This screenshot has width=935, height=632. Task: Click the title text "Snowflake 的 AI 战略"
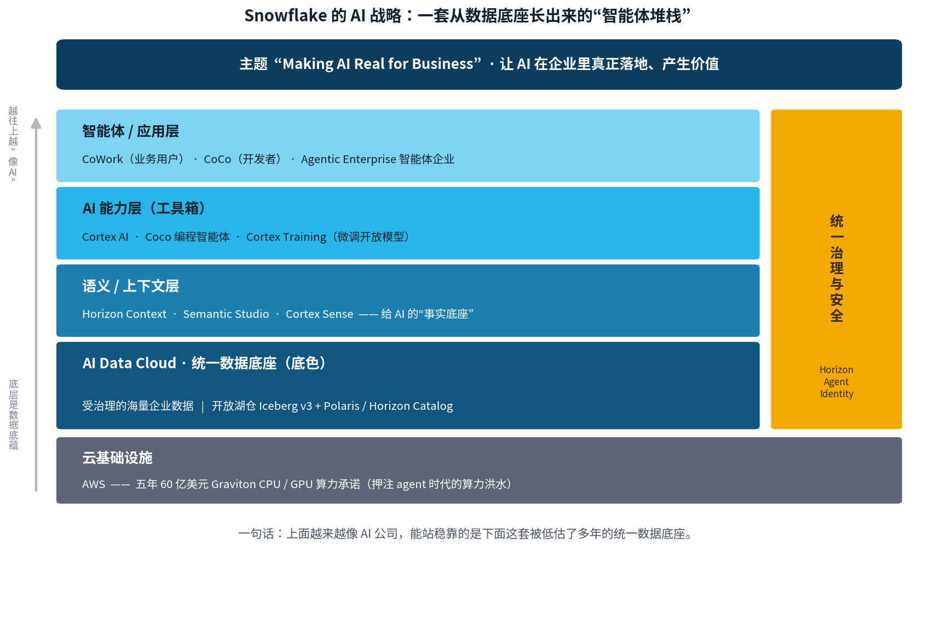[323, 16]
